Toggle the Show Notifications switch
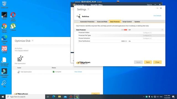 tap(124, 41)
